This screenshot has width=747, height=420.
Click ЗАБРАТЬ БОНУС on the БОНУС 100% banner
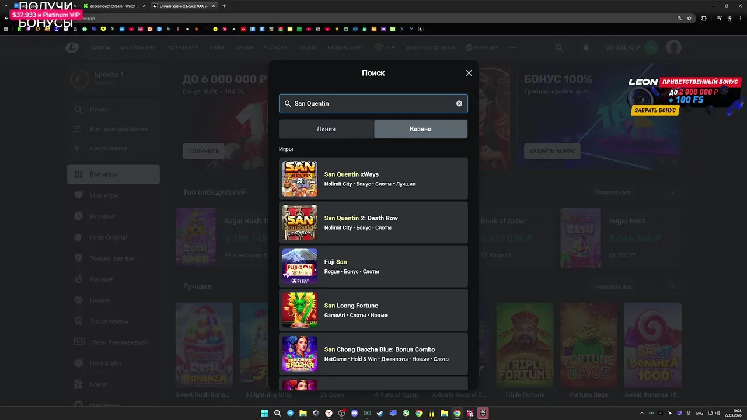(x=552, y=151)
